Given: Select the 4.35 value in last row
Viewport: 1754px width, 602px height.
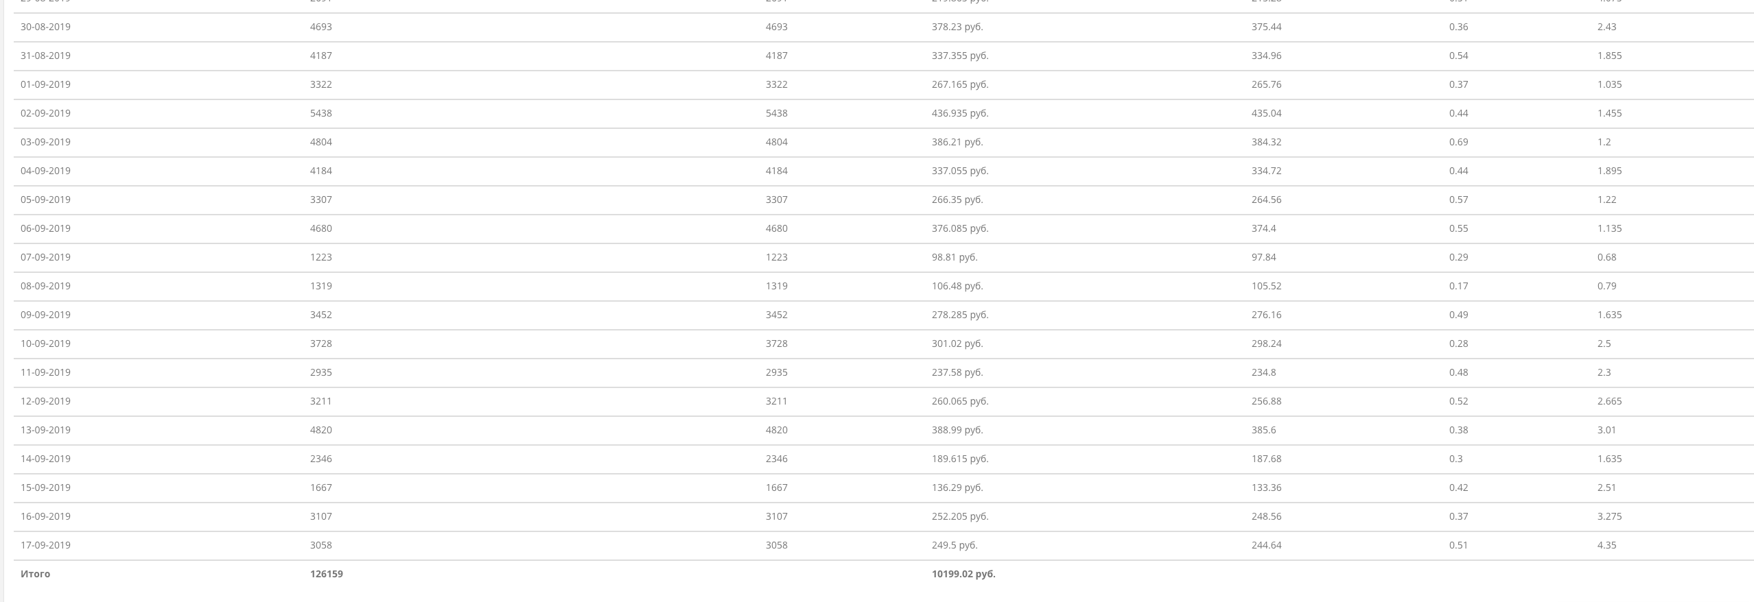Looking at the screenshot, I should tap(1606, 545).
